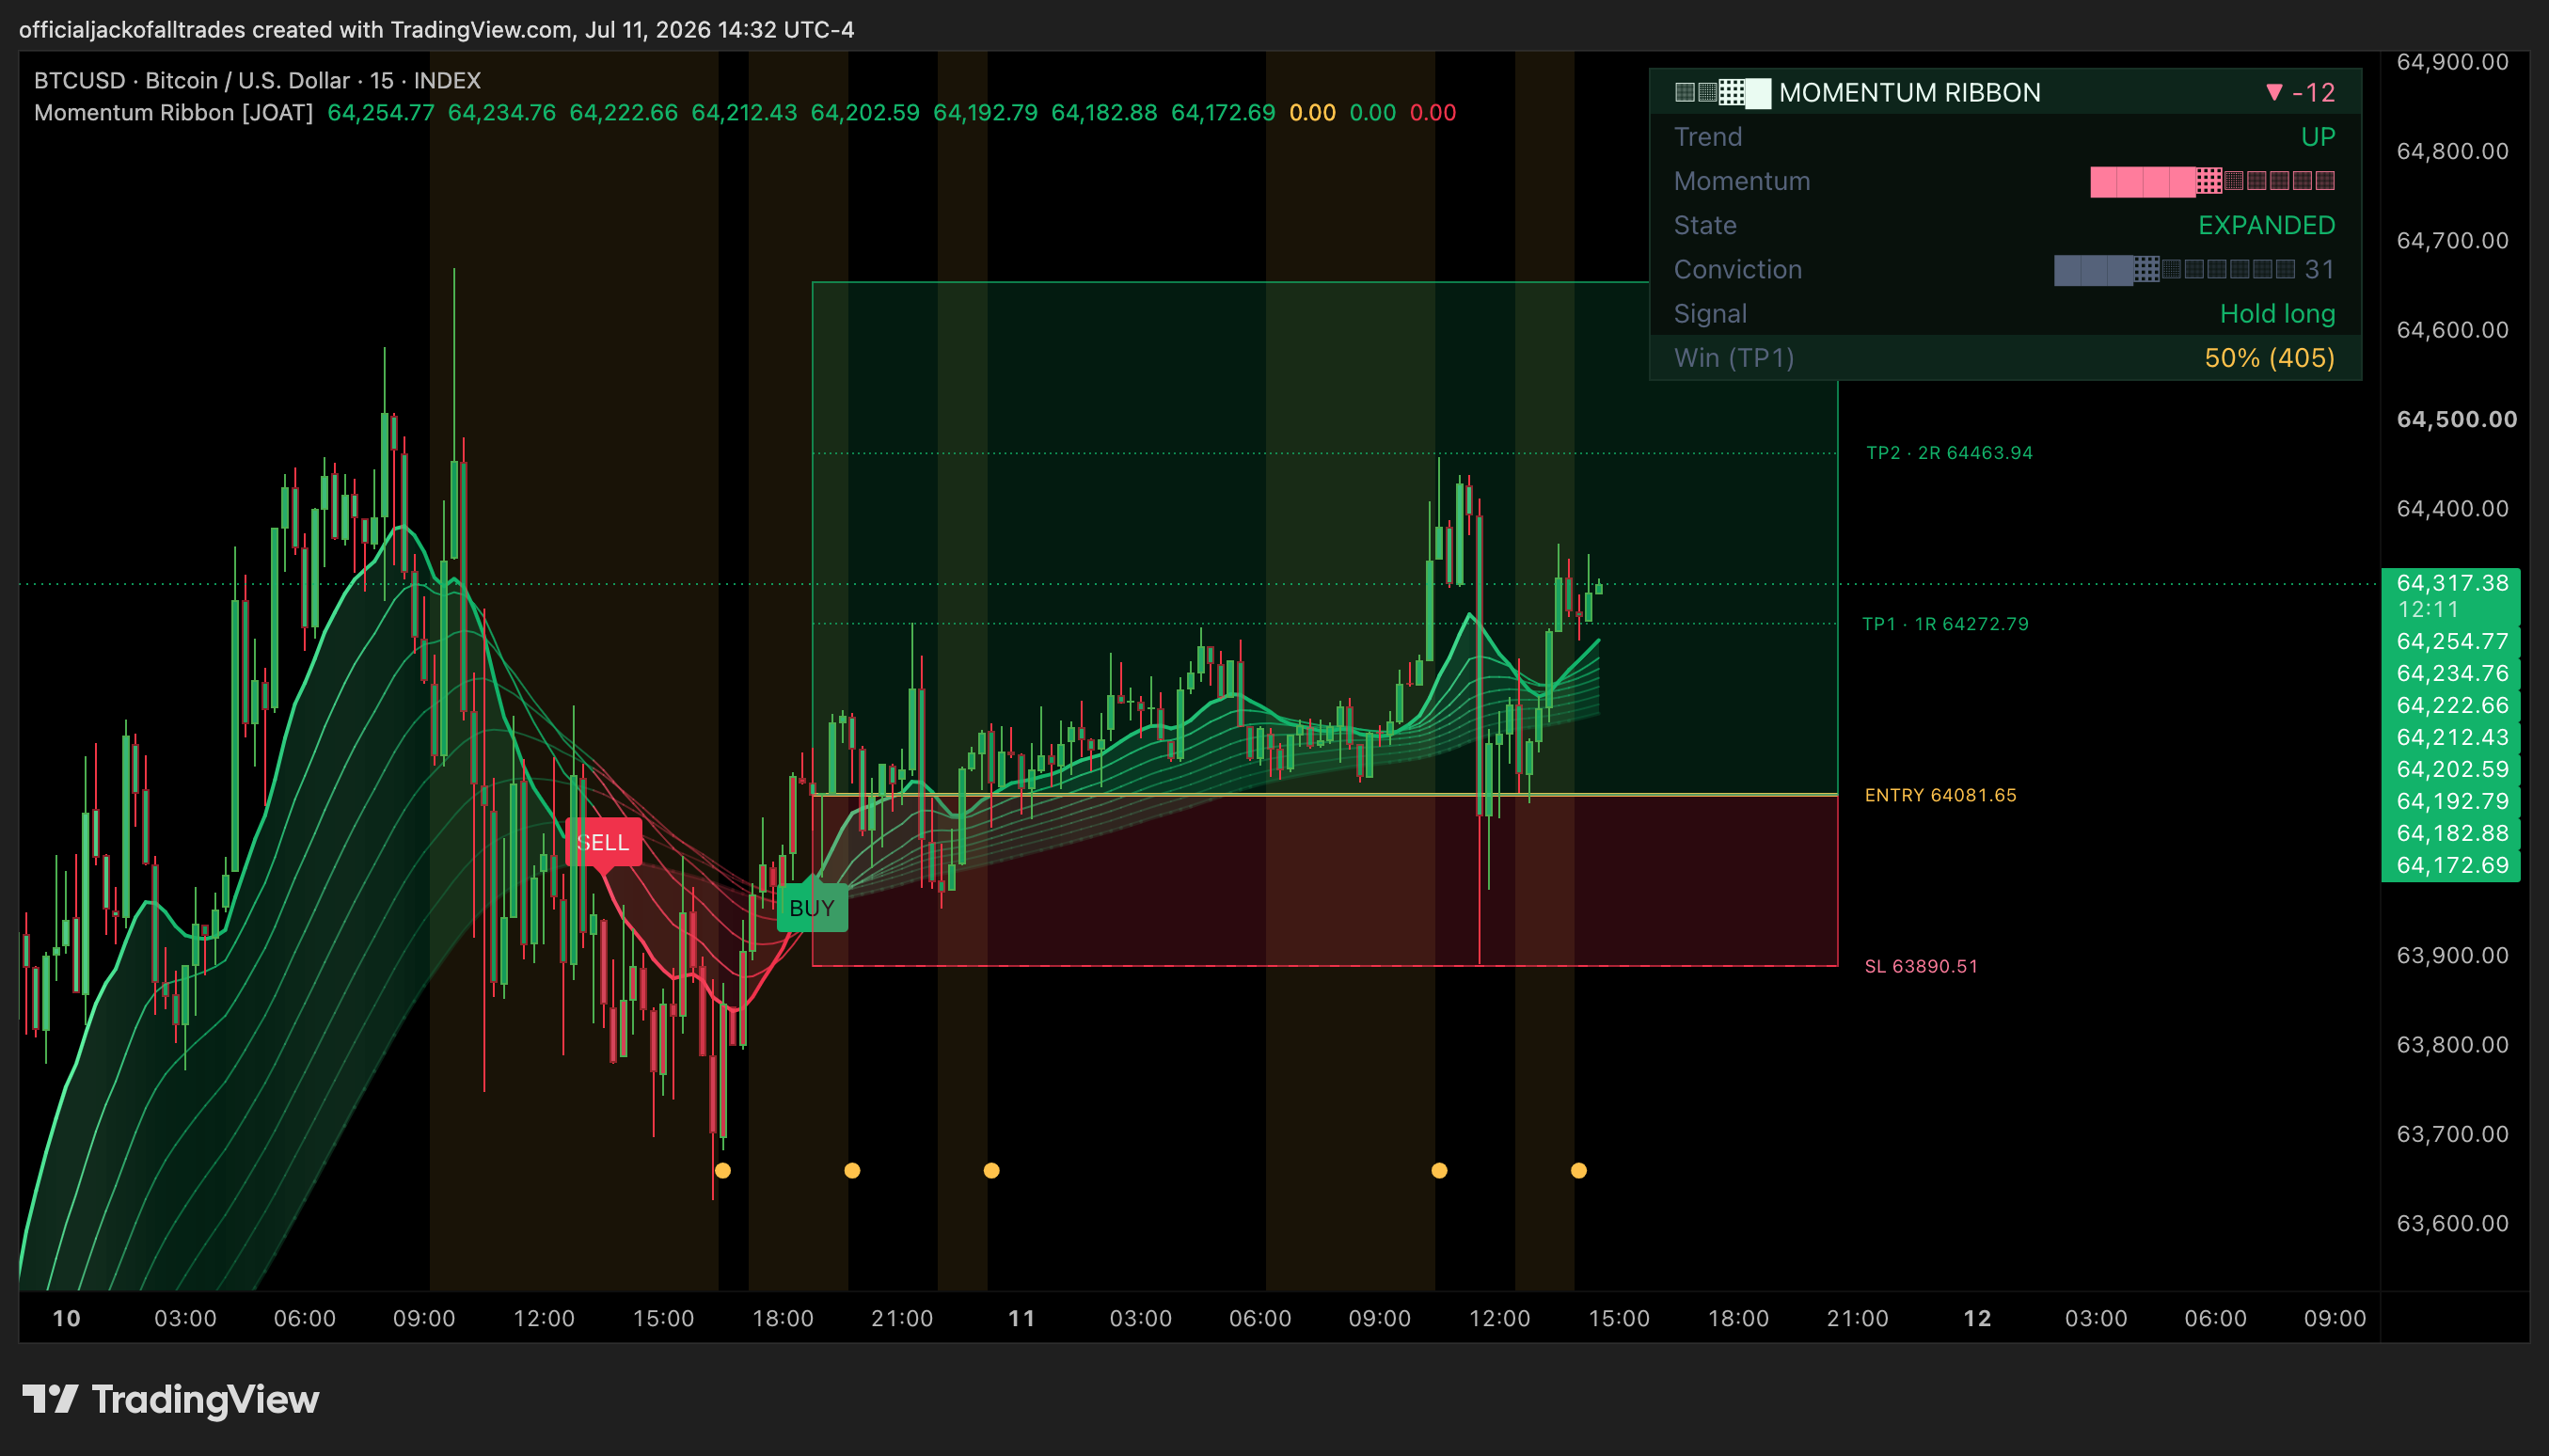
Task: Click the green 0.00 legend value
Action: 1372,112
